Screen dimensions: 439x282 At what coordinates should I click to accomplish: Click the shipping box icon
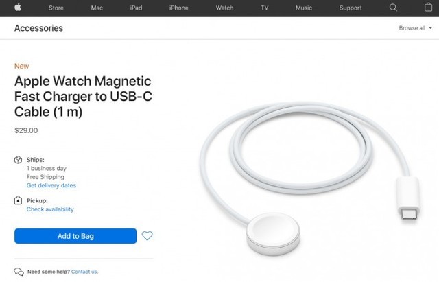[19, 160]
